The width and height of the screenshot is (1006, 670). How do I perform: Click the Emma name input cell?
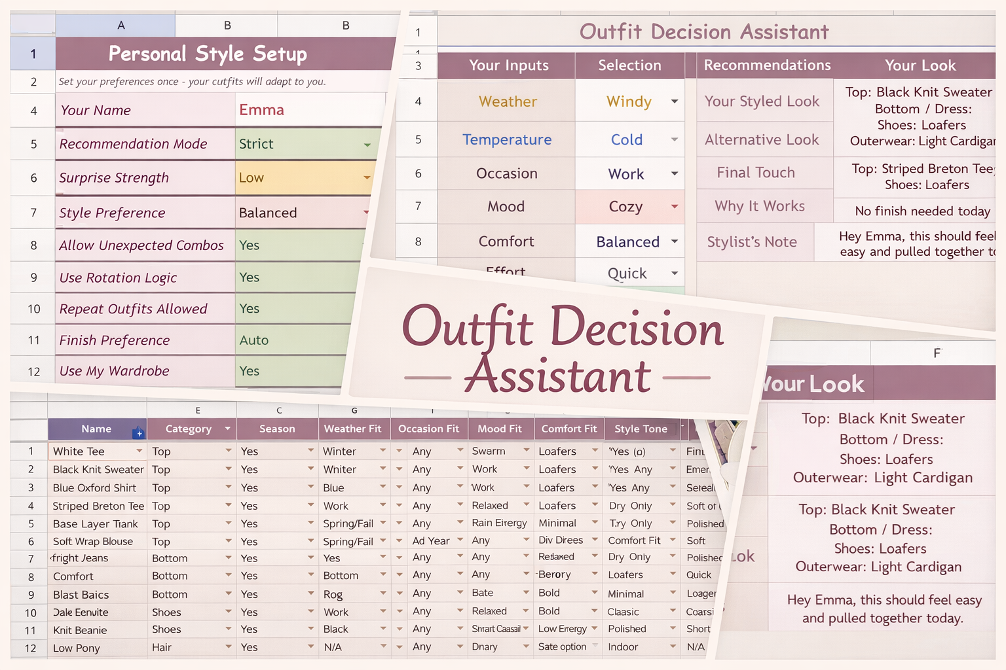[308, 110]
